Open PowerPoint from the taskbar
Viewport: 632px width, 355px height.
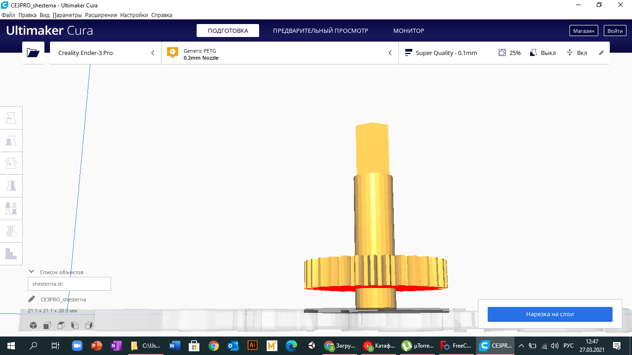pyautogui.click(x=96, y=345)
